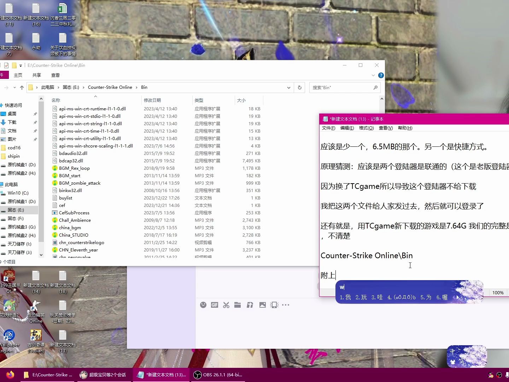
Task: Select the 永劫 text file on desktop
Action: point(36,42)
